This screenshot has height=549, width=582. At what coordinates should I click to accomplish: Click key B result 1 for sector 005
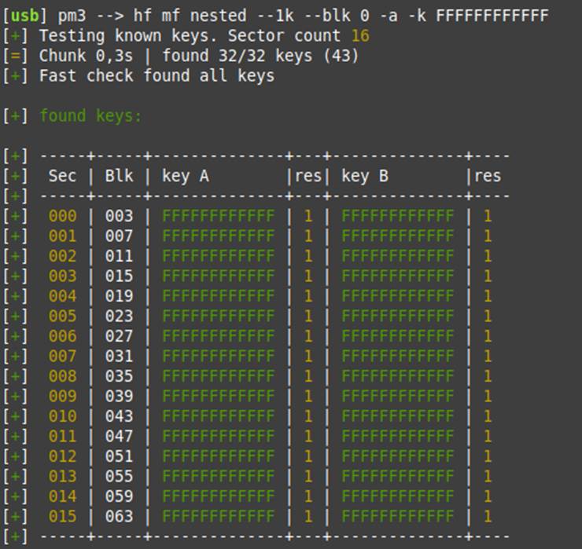[488, 317]
